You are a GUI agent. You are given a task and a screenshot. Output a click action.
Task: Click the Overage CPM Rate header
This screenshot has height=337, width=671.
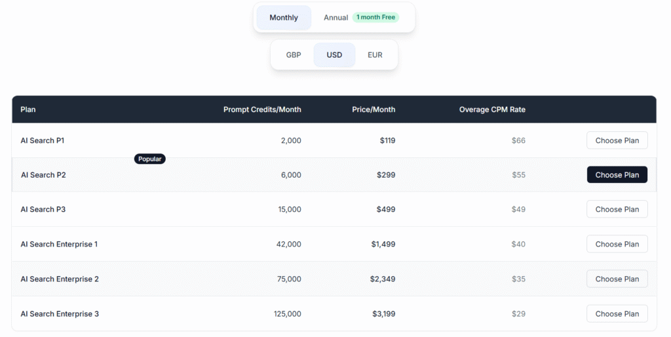(492, 109)
